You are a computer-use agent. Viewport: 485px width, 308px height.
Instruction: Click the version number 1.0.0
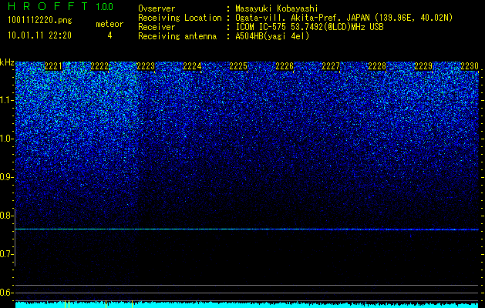coord(105,6)
